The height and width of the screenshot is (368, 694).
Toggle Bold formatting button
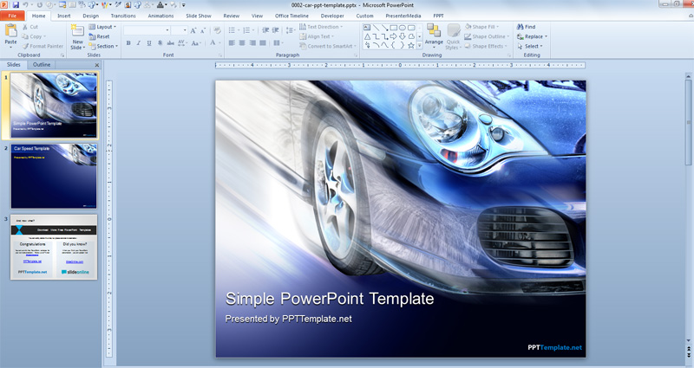tap(128, 42)
